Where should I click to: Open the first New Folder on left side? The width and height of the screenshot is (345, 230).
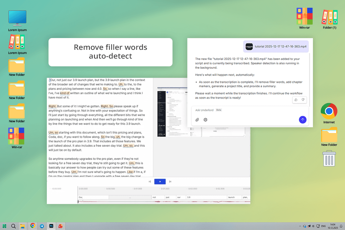pyautogui.click(x=17, y=67)
